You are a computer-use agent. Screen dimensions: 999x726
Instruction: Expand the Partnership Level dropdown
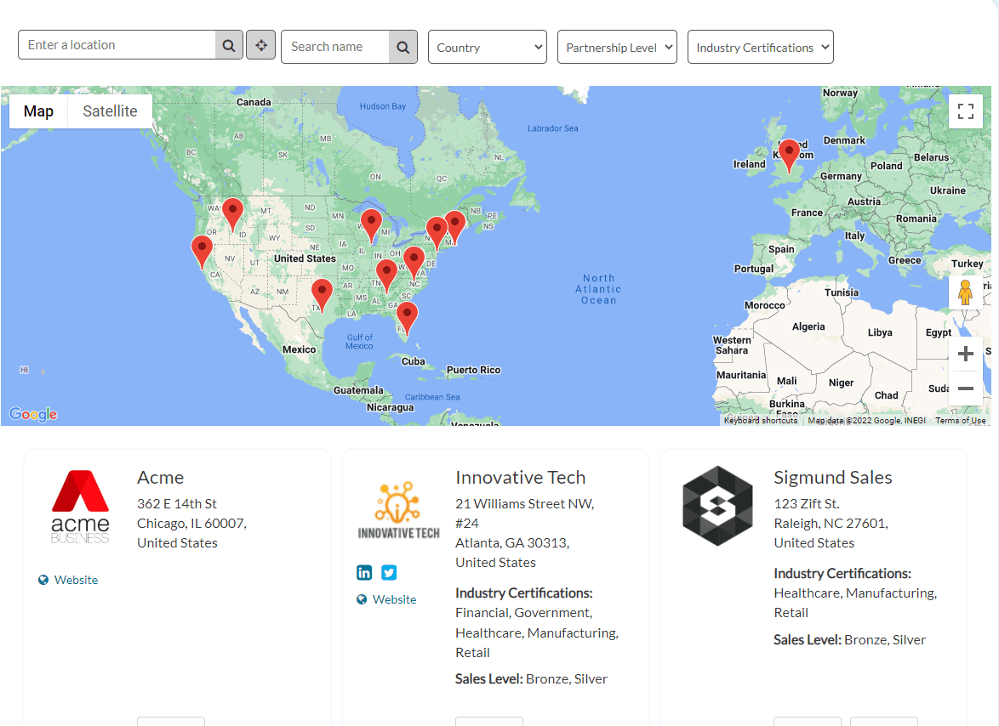click(x=617, y=48)
